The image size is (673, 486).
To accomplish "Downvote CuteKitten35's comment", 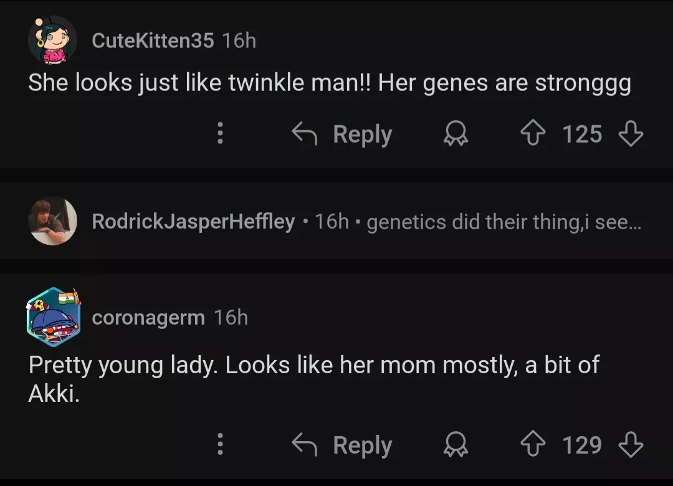I will pyautogui.click(x=630, y=134).
